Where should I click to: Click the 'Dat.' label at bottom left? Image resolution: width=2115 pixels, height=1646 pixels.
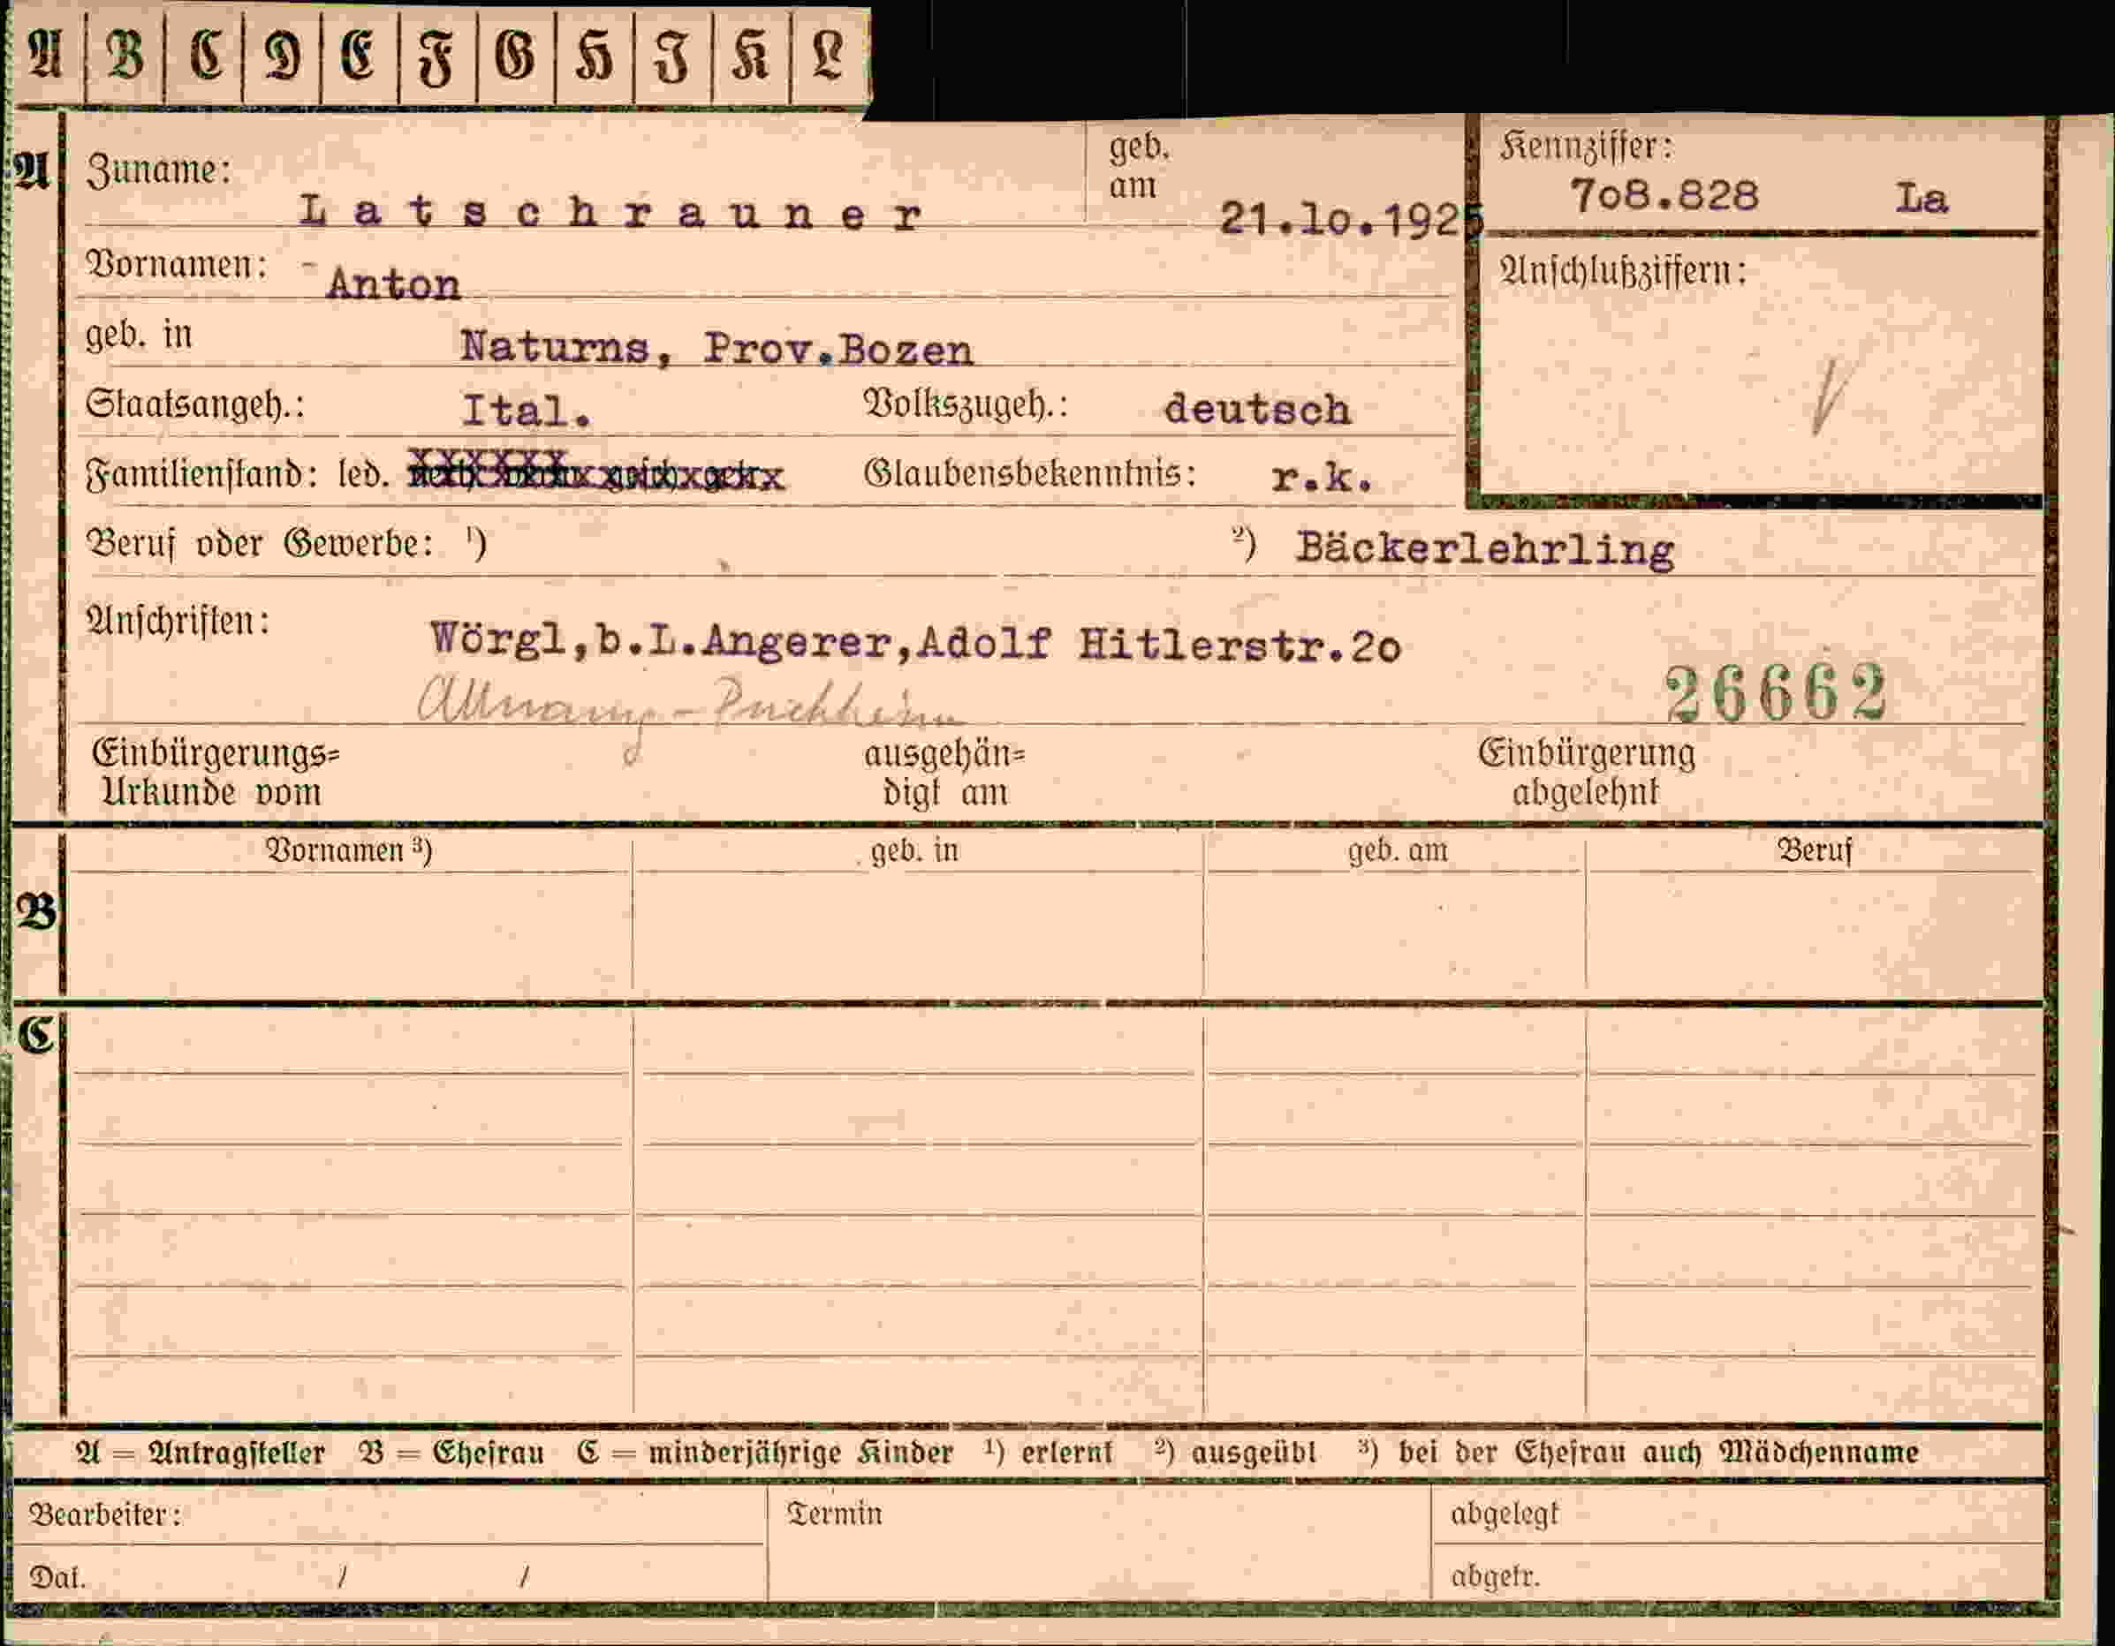point(58,1577)
